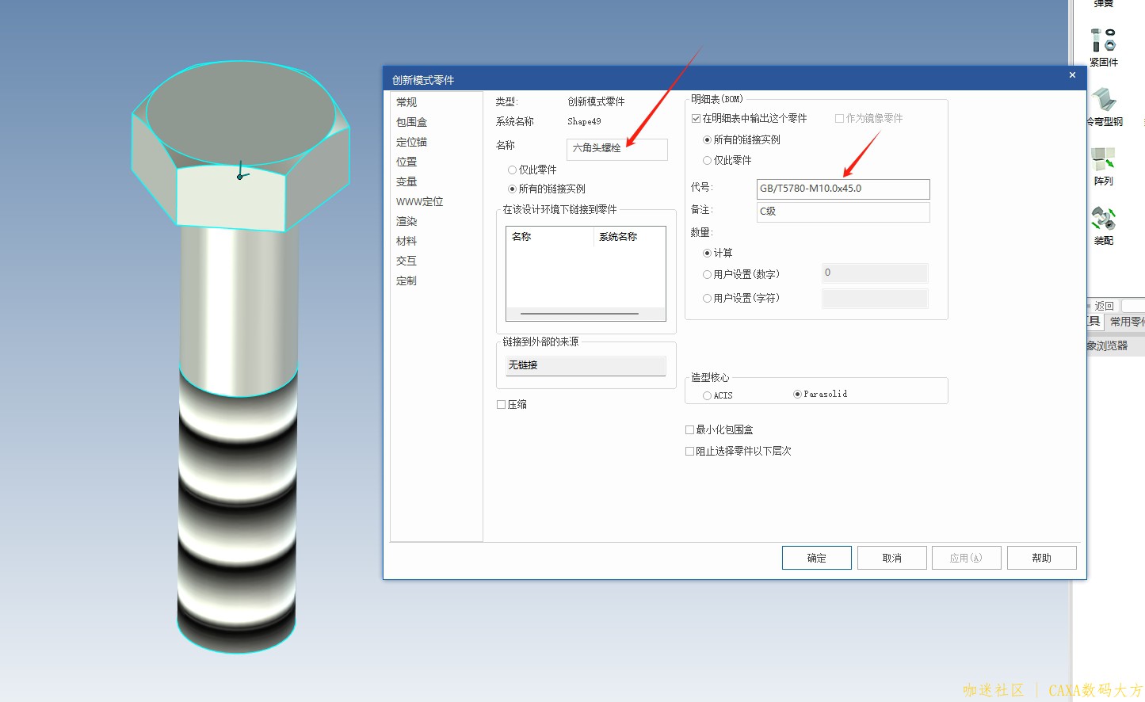Image resolution: width=1145 pixels, height=702 pixels.
Task: Select the ACIS modeling kernel radio button
Action: (707, 395)
